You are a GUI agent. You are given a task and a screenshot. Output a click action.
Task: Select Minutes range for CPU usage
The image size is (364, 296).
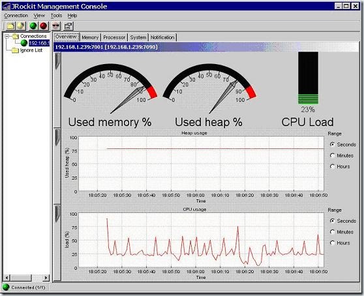tap(333, 232)
